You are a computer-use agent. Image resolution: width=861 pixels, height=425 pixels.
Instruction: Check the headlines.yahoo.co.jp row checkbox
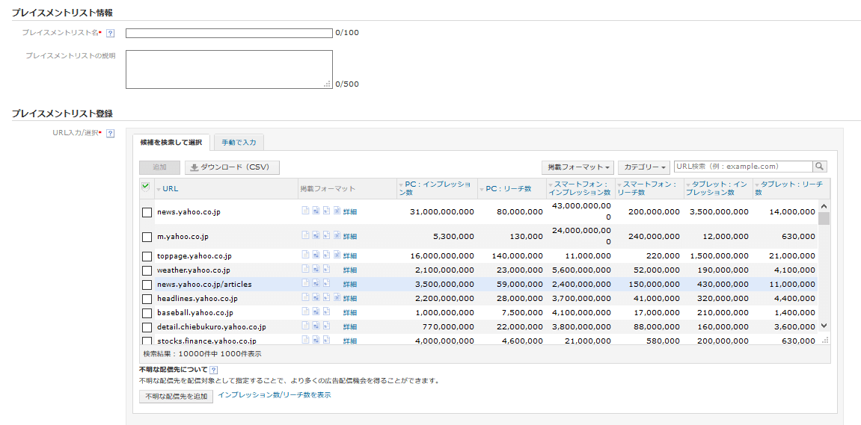147,300
